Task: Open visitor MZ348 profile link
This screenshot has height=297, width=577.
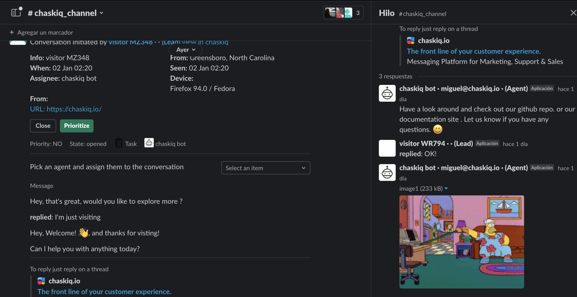Action: [x=130, y=42]
